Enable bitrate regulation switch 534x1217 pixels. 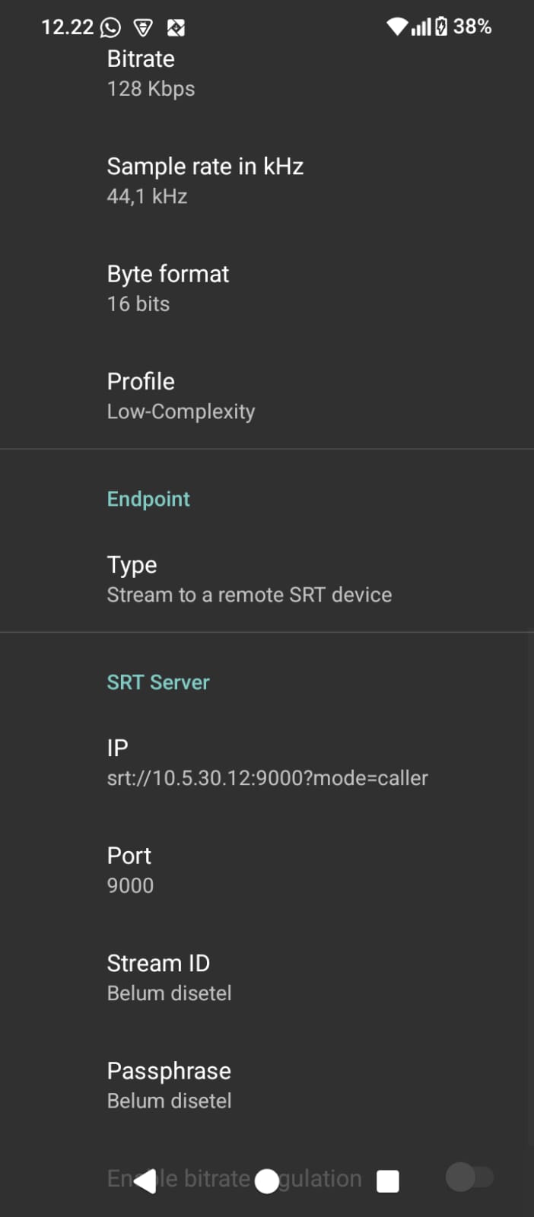(471, 1177)
